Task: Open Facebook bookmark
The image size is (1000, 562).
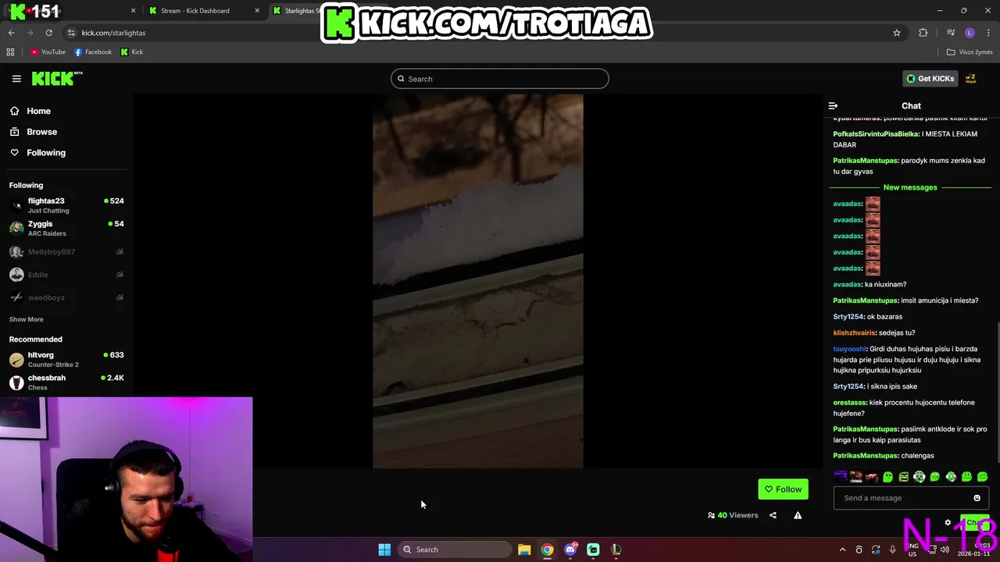Action: pyautogui.click(x=93, y=52)
